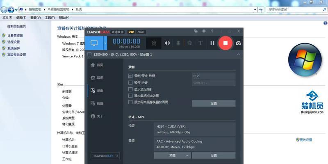The width and height of the screenshot is (328, 164).
Task: Open 远程设置 link in left pane
Action: (14, 42)
